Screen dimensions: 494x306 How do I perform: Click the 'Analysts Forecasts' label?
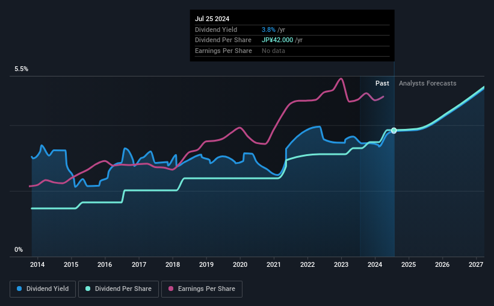(x=428, y=83)
